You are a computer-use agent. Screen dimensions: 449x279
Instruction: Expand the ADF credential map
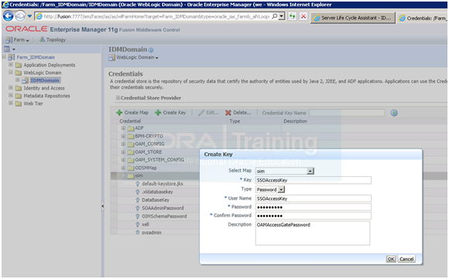pos(123,128)
